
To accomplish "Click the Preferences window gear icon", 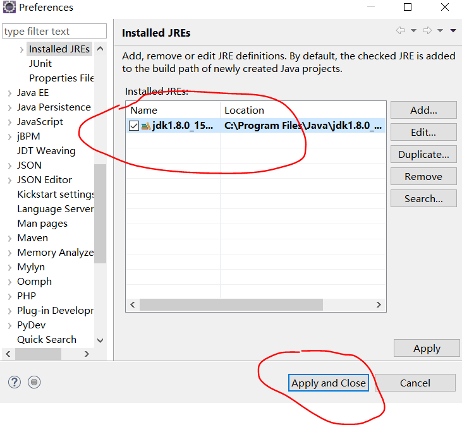I will 9,7.
